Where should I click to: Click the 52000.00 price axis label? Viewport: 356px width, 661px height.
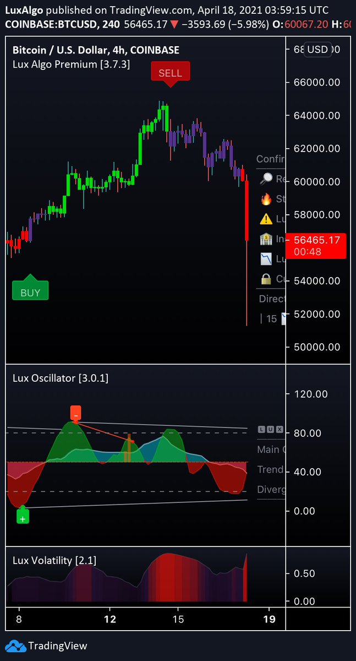coord(317,314)
